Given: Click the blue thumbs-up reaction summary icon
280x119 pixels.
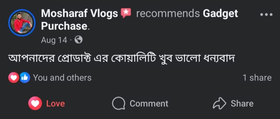Looking at the screenshot, I should click(25, 78).
